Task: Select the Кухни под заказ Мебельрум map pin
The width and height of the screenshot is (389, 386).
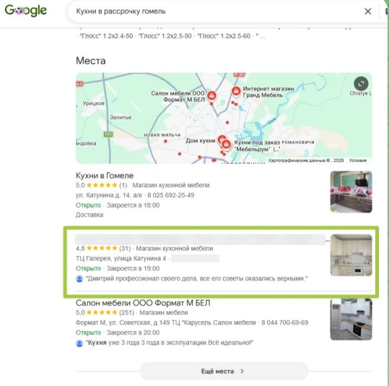Action: pyautogui.click(x=226, y=145)
